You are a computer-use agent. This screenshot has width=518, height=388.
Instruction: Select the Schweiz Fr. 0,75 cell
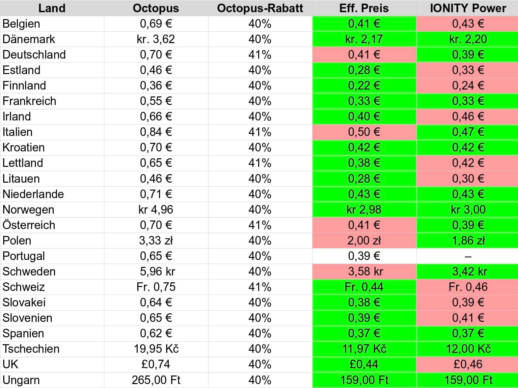(x=156, y=287)
